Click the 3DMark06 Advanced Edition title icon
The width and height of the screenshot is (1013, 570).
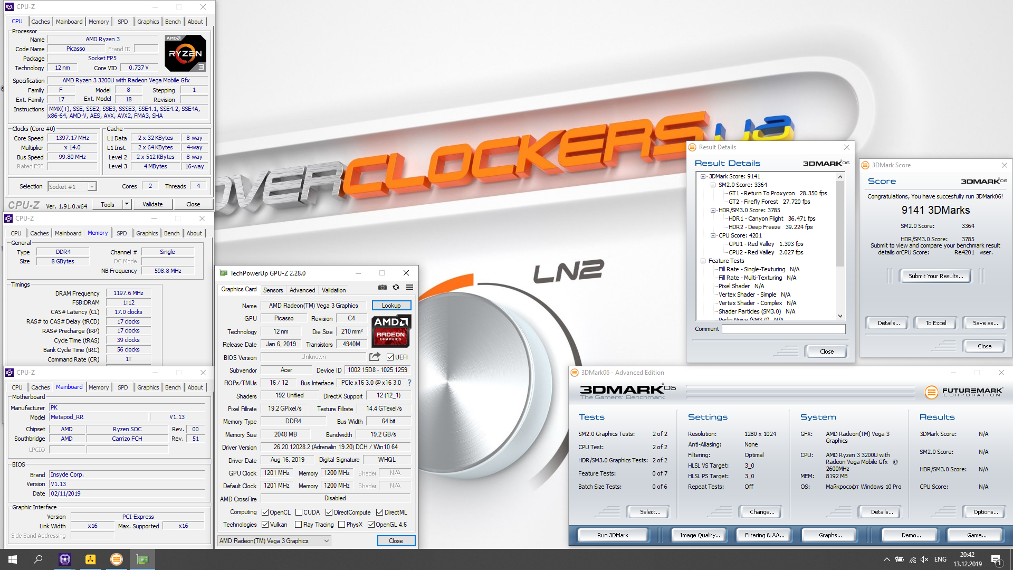click(x=575, y=373)
